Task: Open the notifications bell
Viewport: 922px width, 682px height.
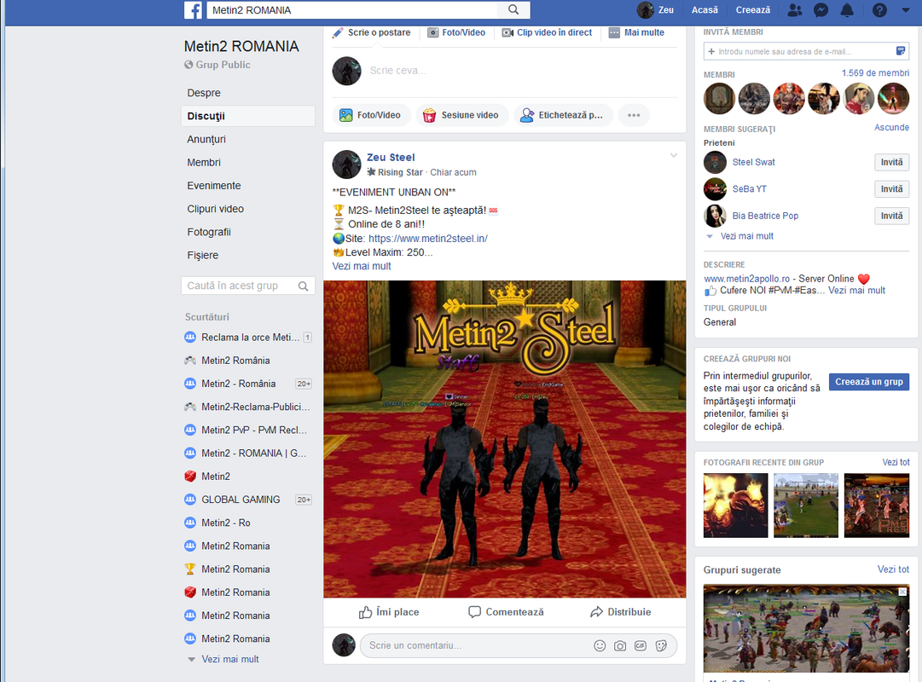Action: tap(847, 10)
